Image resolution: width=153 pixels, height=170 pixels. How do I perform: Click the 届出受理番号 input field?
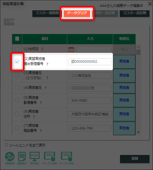[90, 62]
